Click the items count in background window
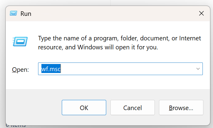 (x=16, y=126)
